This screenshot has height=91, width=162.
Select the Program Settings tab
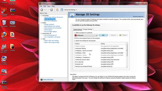88,30
